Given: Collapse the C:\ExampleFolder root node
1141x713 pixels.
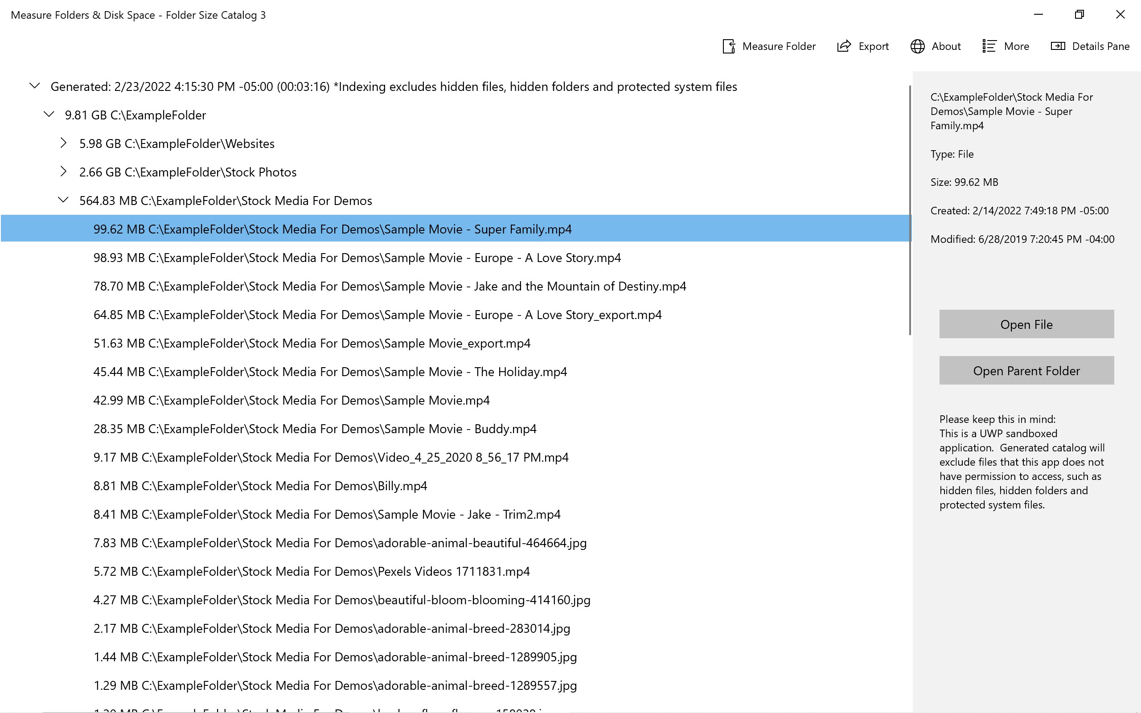Looking at the screenshot, I should 49,115.
